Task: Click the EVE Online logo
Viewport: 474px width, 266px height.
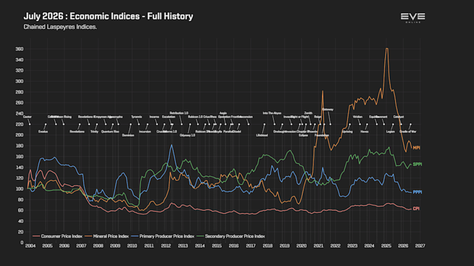Action: point(413,18)
